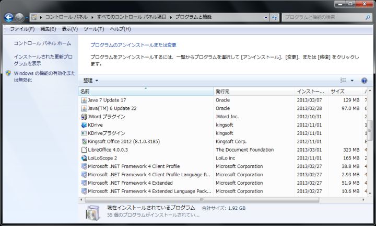Image resolution: width=376 pixels, height=226 pixels.
Task: Click the Java 7 Update 17 icon
Action: pos(84,100)
